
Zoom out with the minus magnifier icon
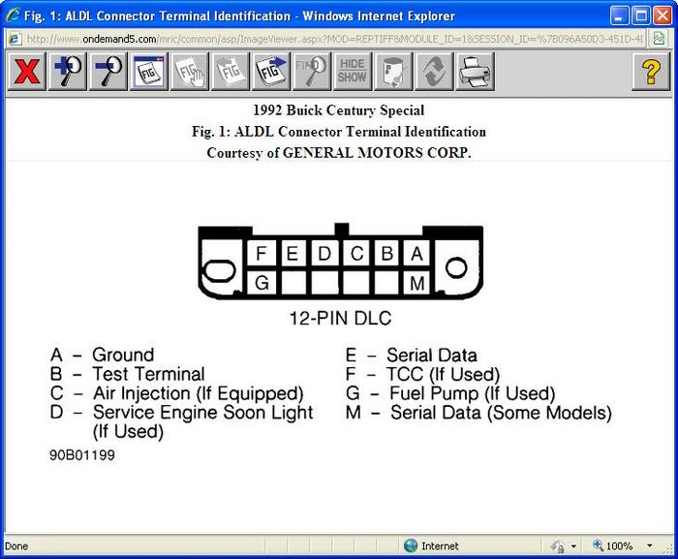[108, 72]
